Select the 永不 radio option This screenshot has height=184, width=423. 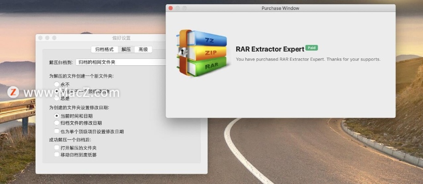click(x=57, y=84)
